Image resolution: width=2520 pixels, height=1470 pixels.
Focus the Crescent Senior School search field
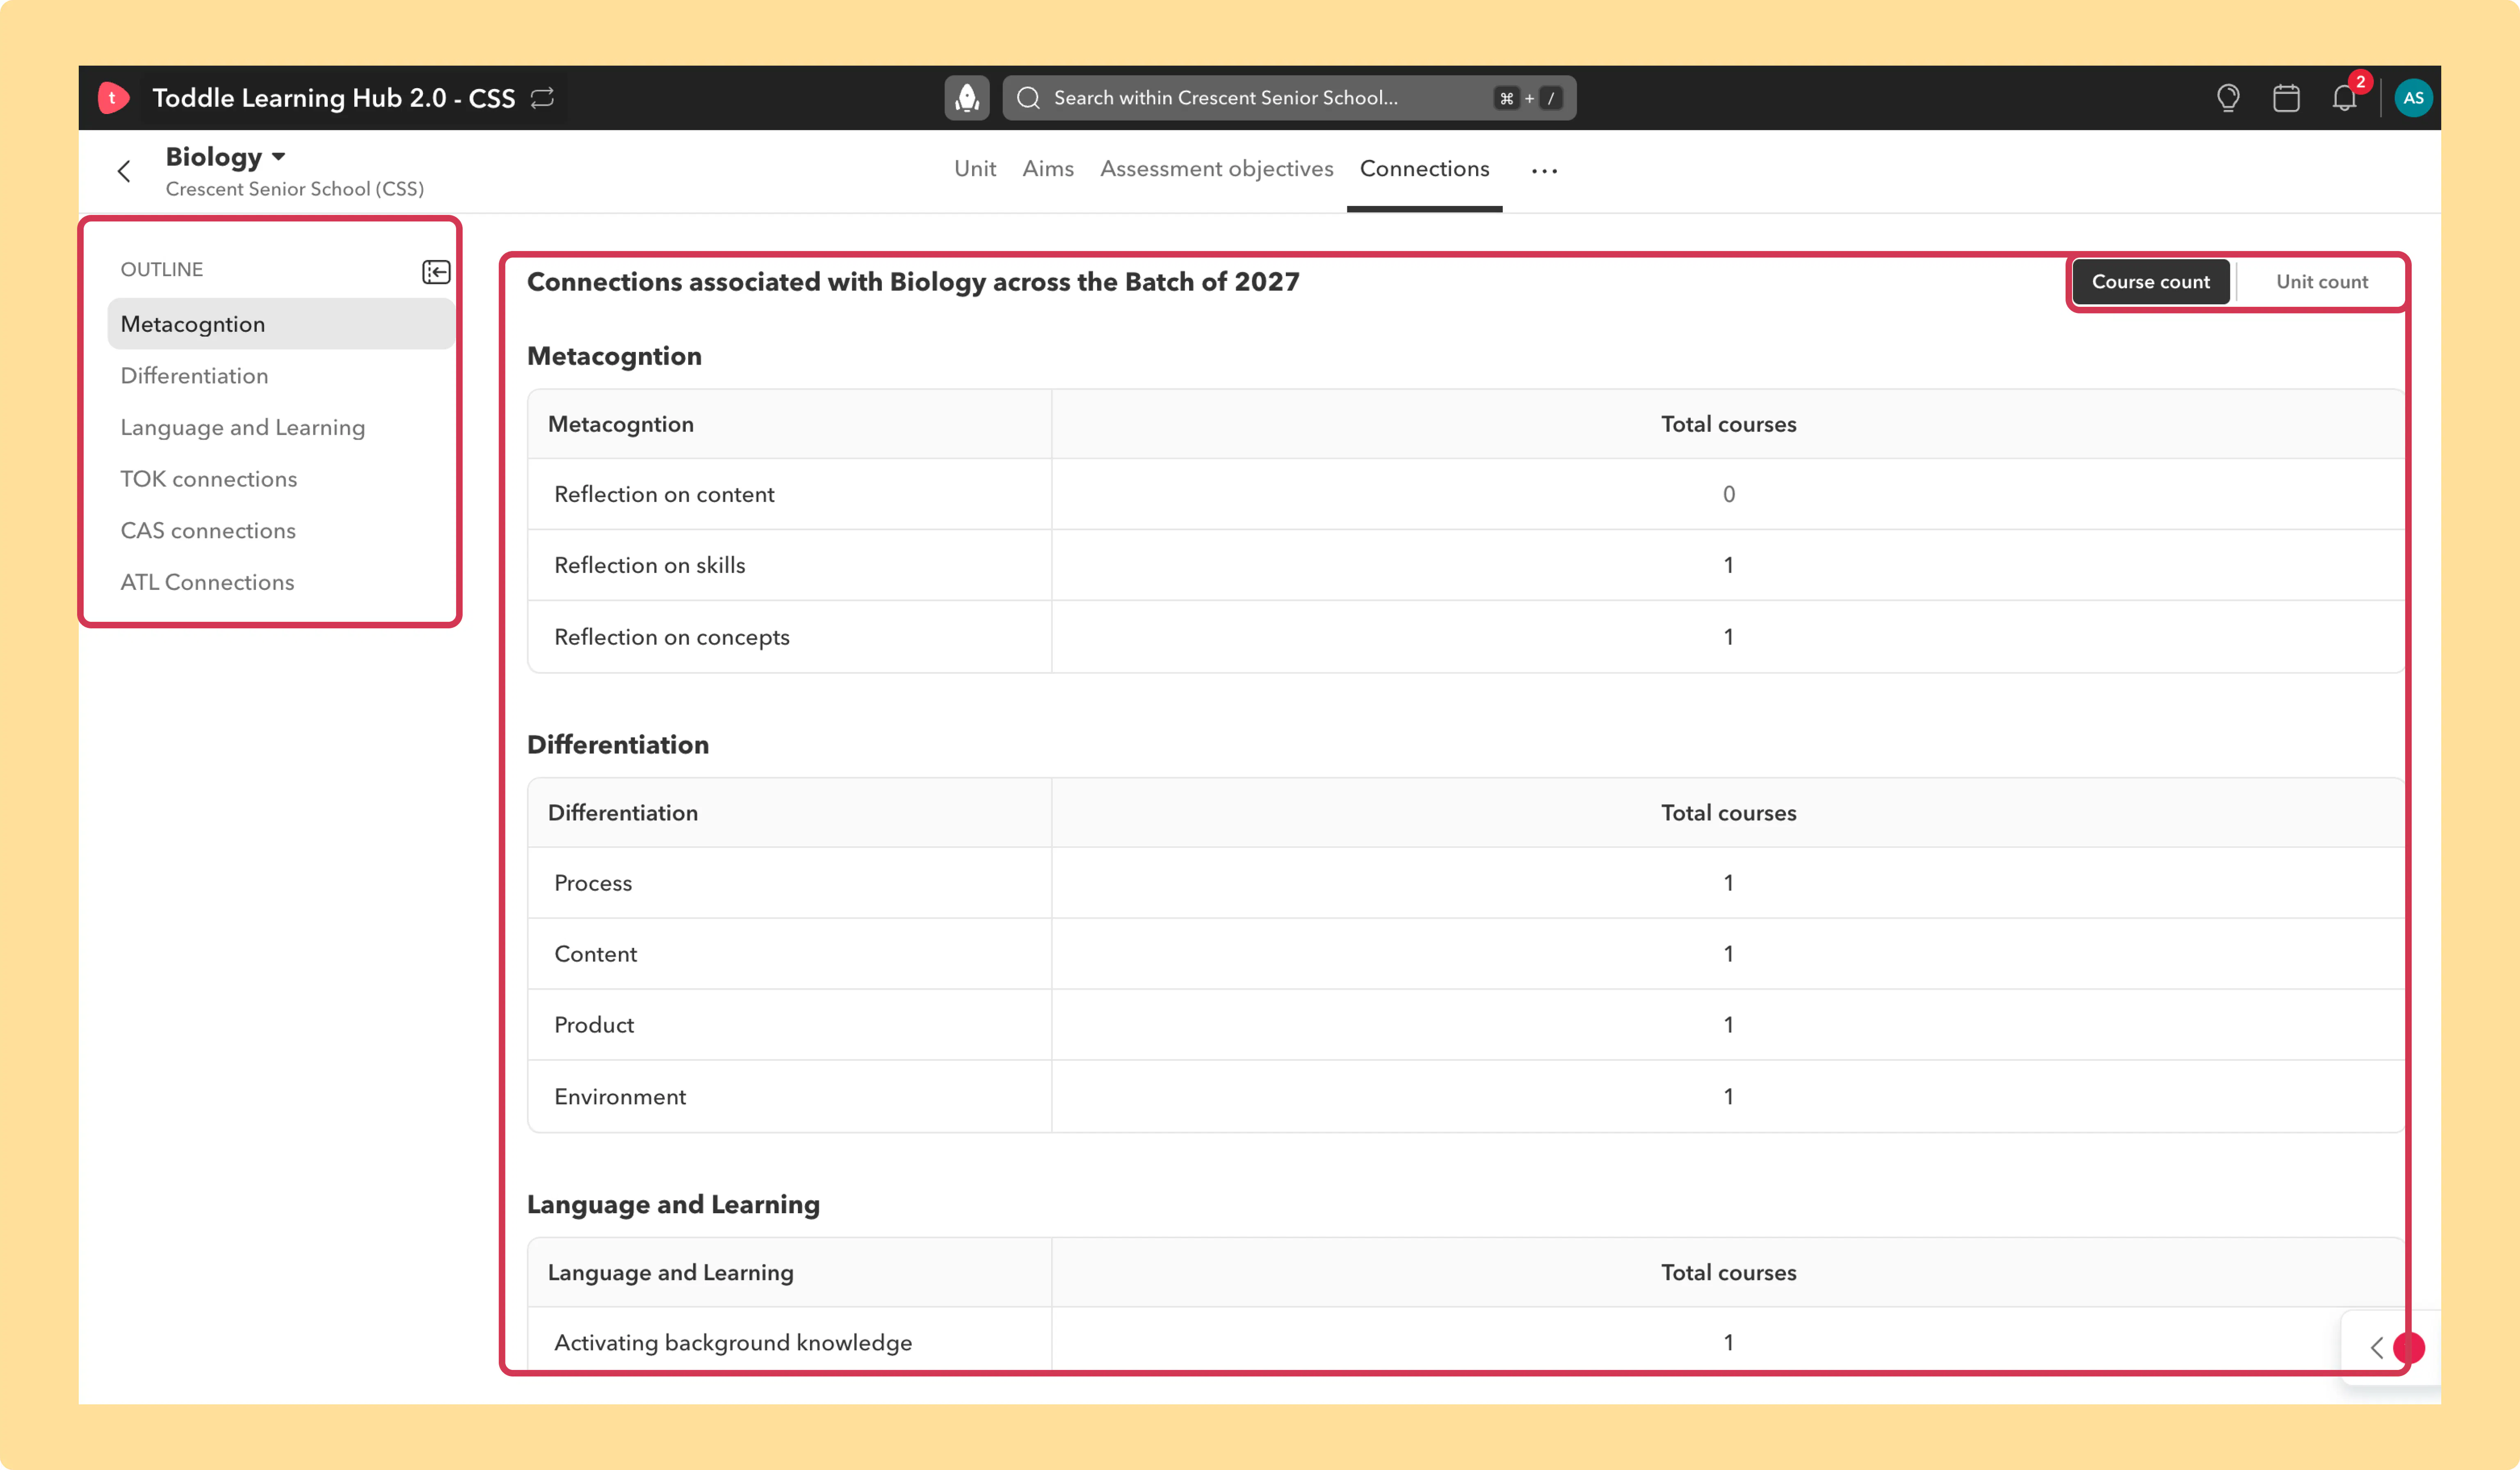1289,98
